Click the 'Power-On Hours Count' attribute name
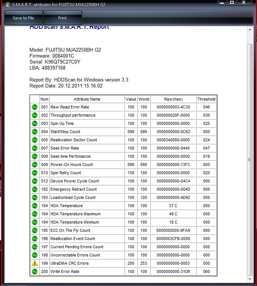The height and width of the screenshot is (286, 257). [x=72, y=164]
